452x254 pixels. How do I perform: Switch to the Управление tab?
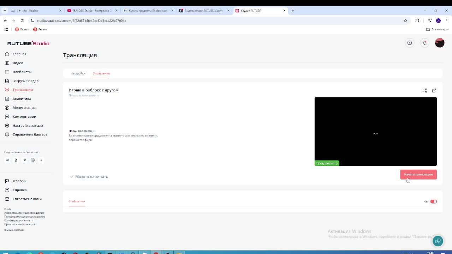(x=101, y=73)
